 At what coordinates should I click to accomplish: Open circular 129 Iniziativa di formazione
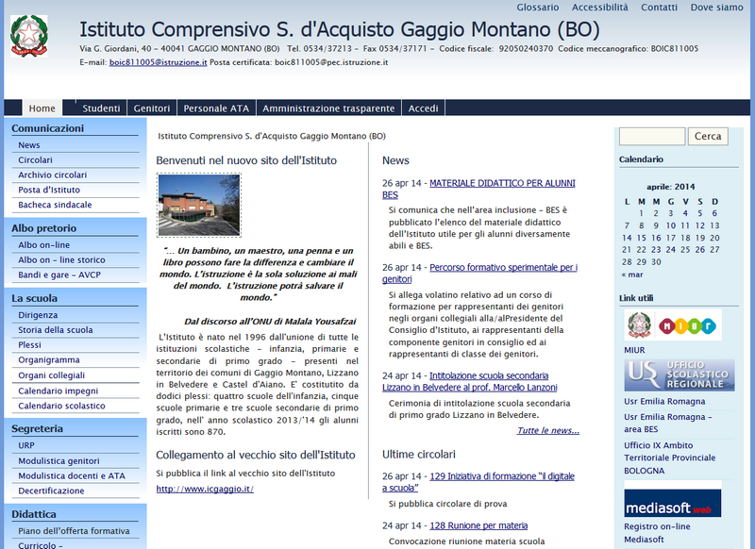click(x=502, y=476)
